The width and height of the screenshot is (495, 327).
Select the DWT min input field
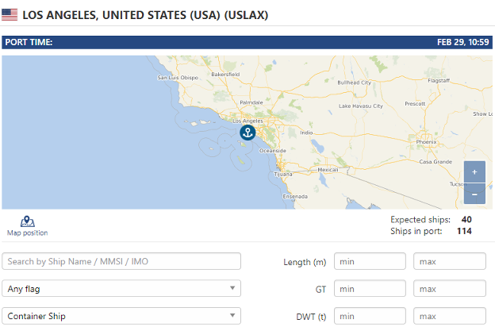point(370,316)
